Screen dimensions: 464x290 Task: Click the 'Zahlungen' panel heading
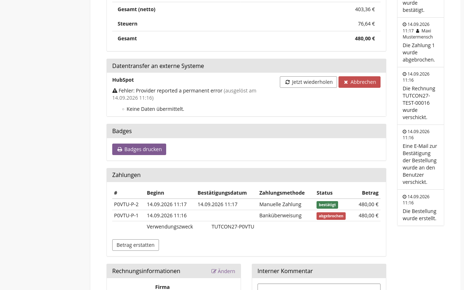(126, 175)
